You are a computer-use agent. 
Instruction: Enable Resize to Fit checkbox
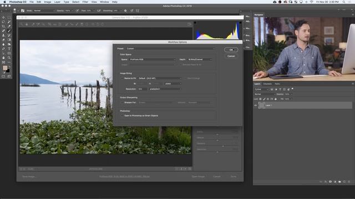(x=122, y=78)
